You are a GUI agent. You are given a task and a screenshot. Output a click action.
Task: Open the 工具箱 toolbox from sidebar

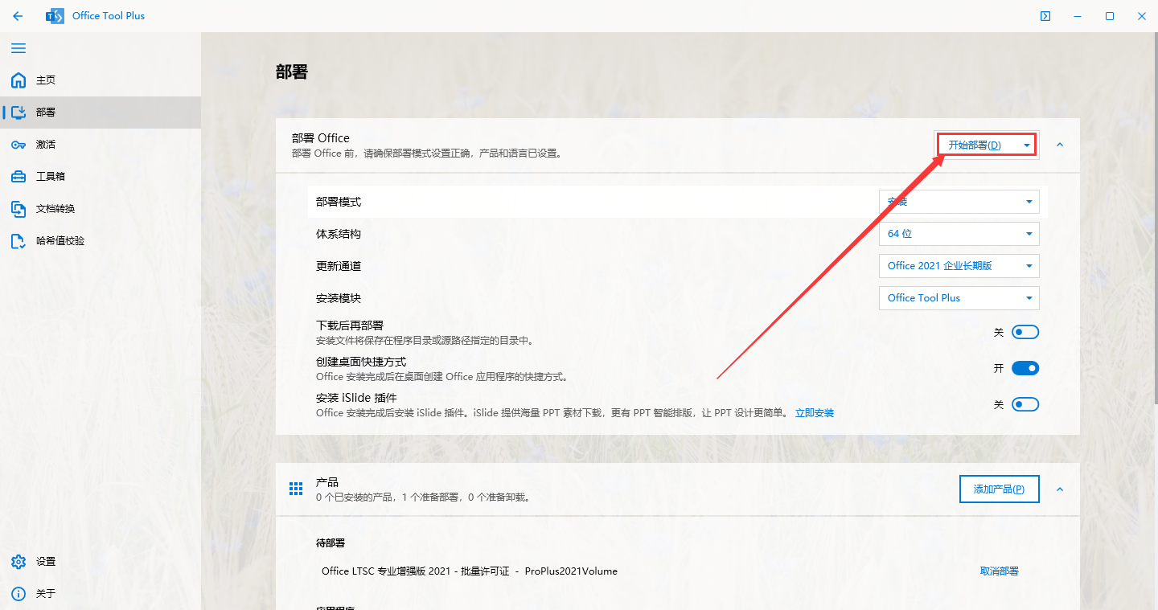(x=18, y=176)
